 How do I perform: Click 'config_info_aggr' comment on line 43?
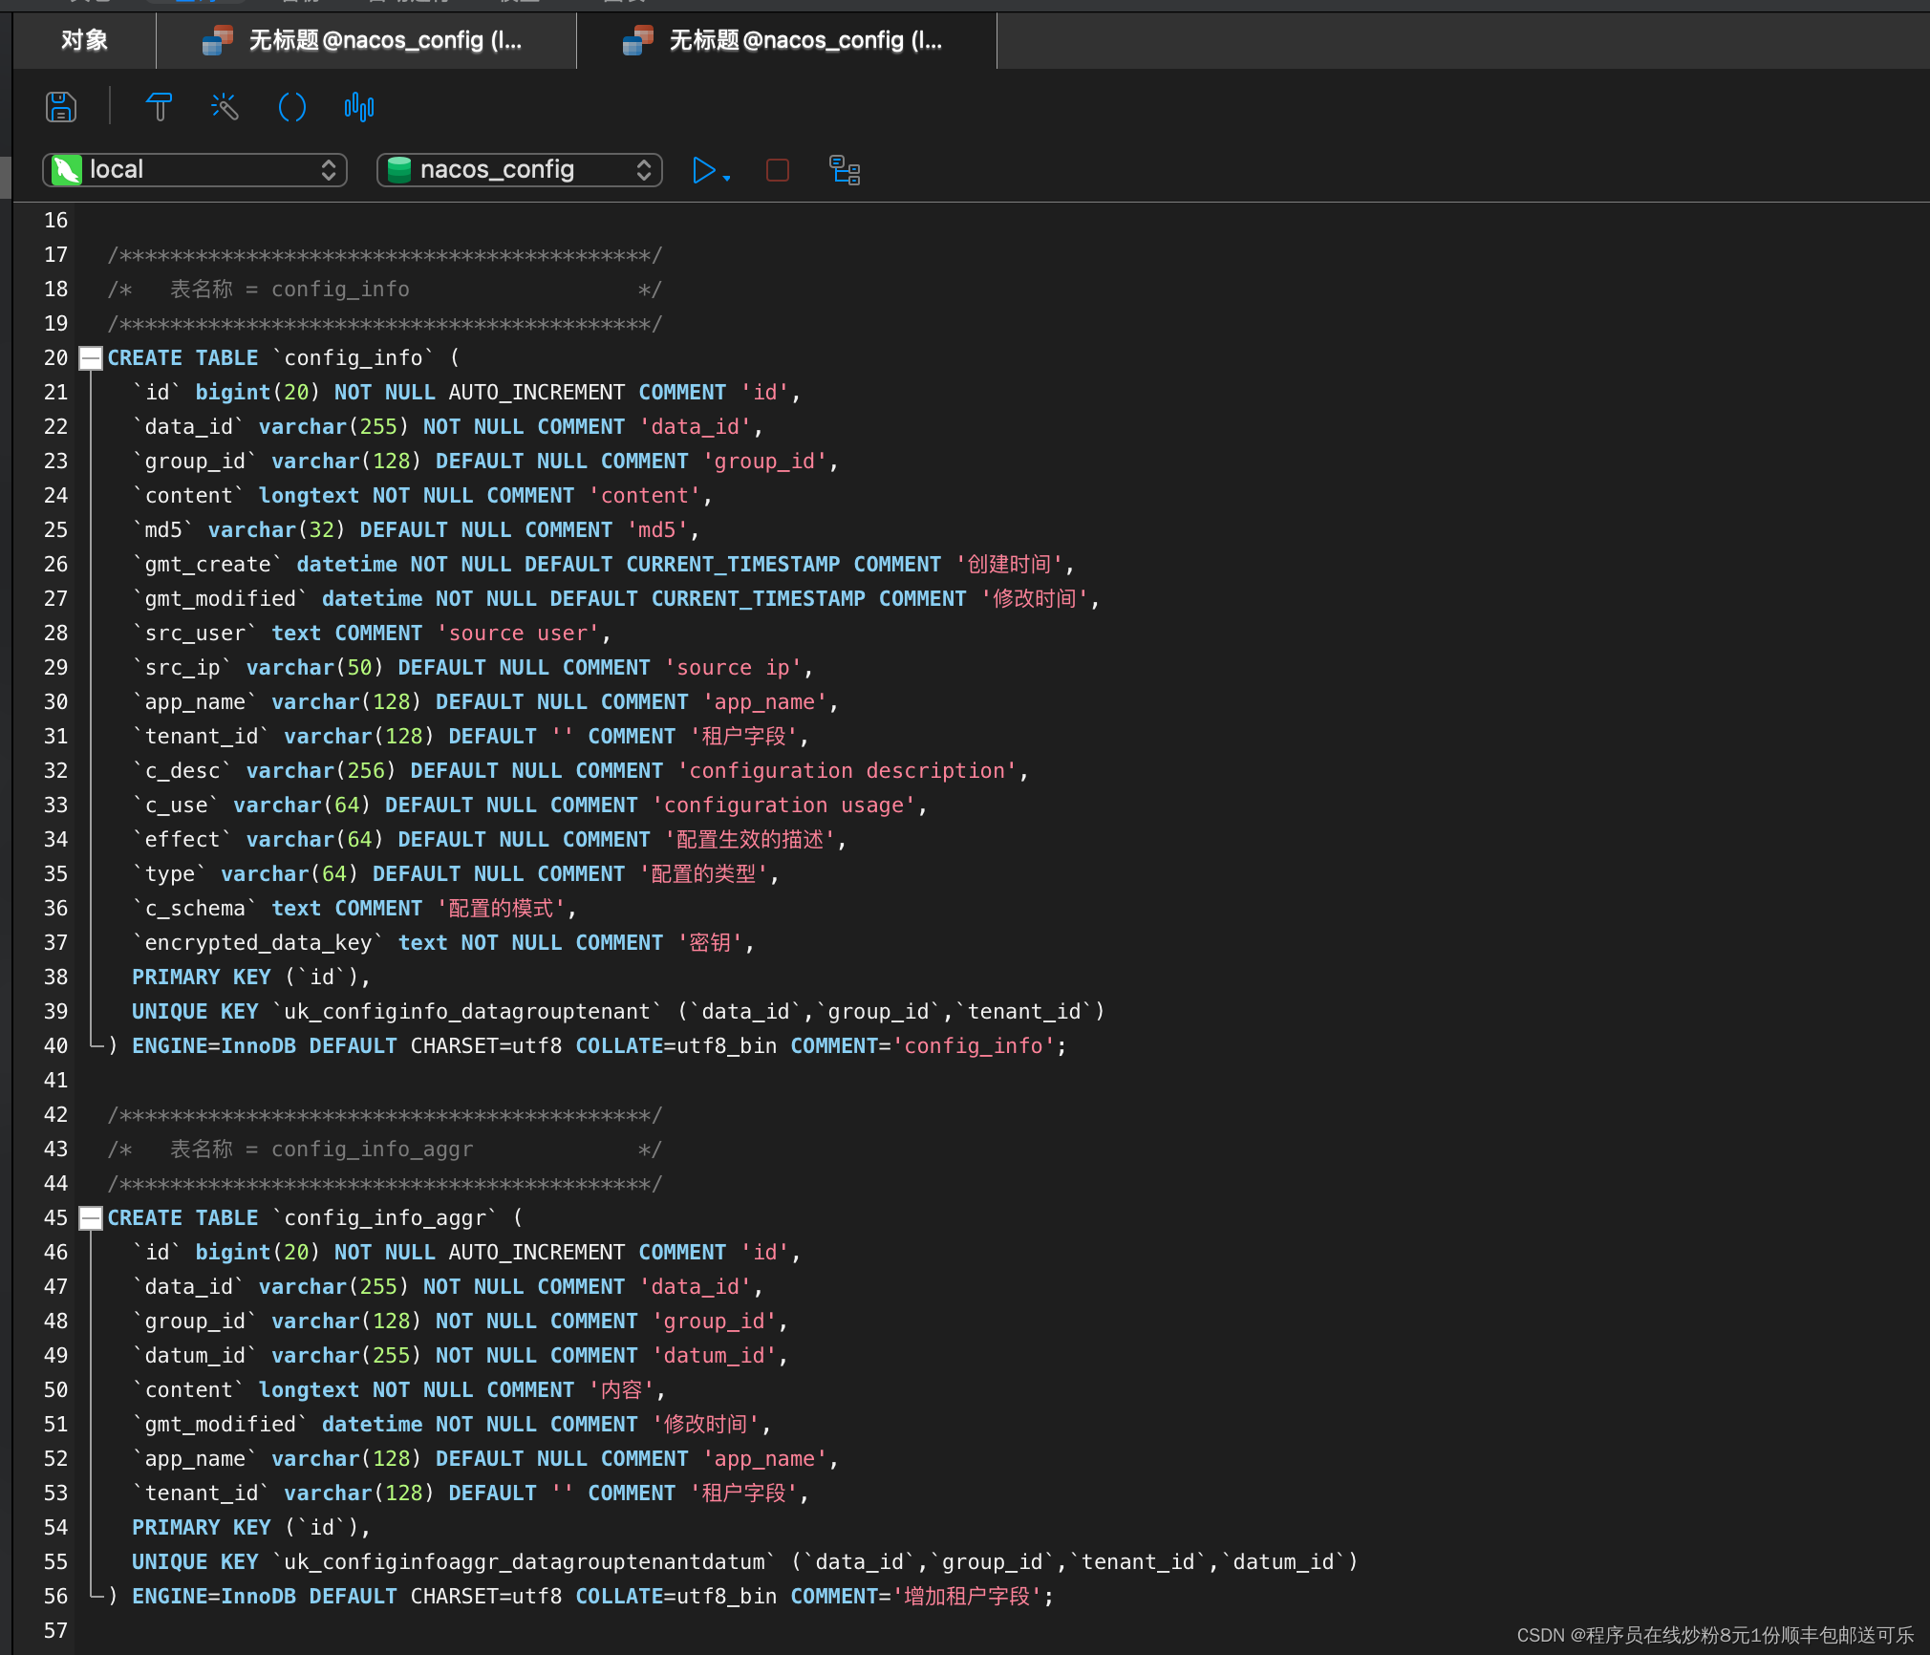coord(372,1150)
